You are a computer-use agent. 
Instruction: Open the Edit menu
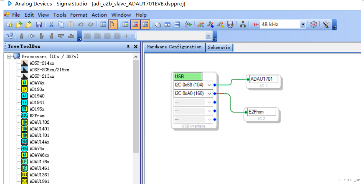pos(29,15)
